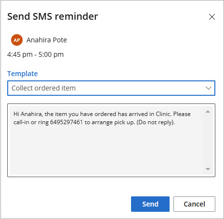Click the "Hi Anahira" greeting text
224x219 pixels.
pyautogui.click(x=28, y=114)
